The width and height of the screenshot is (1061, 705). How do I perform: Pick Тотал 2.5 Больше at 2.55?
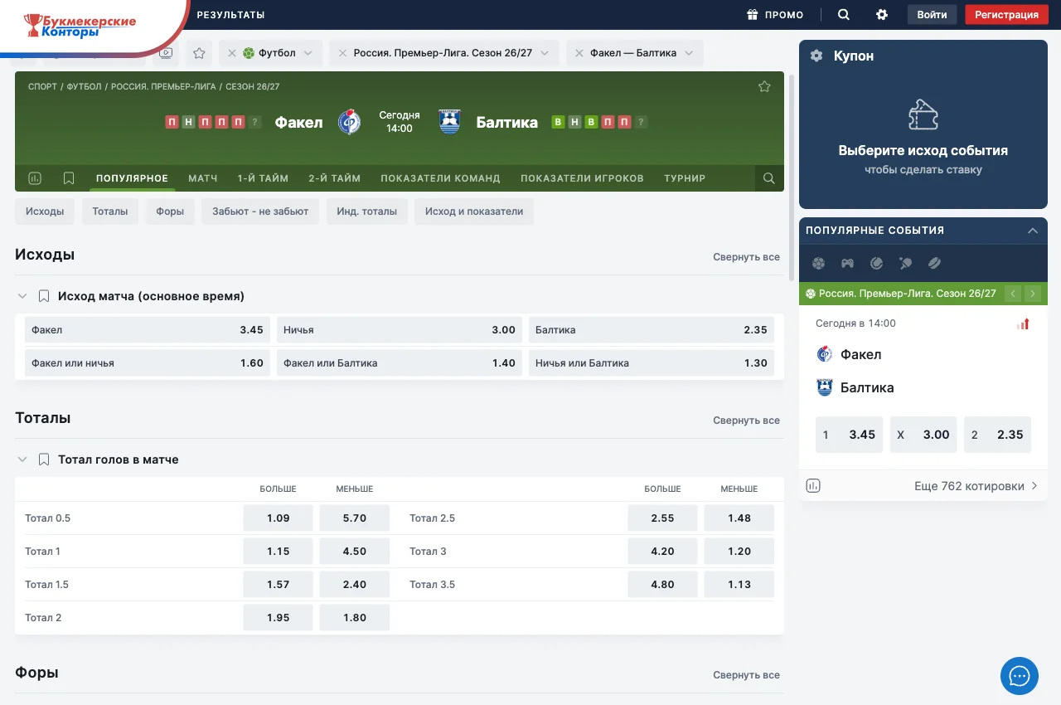(662, 518)
